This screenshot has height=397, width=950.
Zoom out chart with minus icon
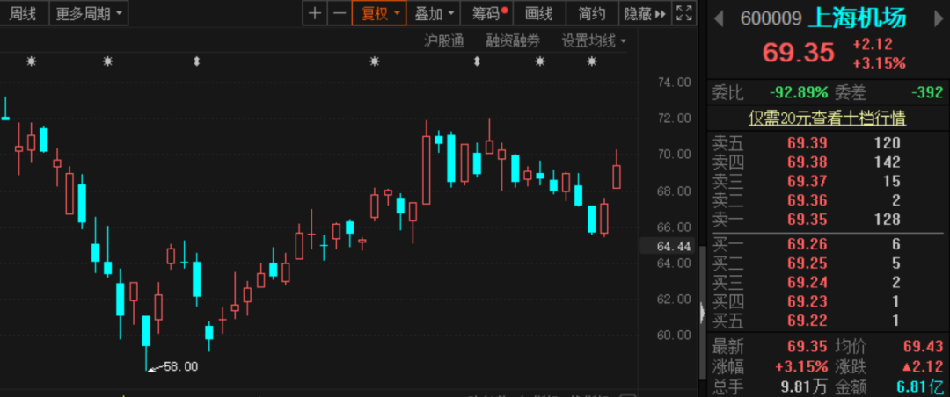click(340, 12)
